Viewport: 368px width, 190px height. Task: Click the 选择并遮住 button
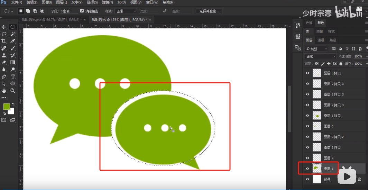210,11
